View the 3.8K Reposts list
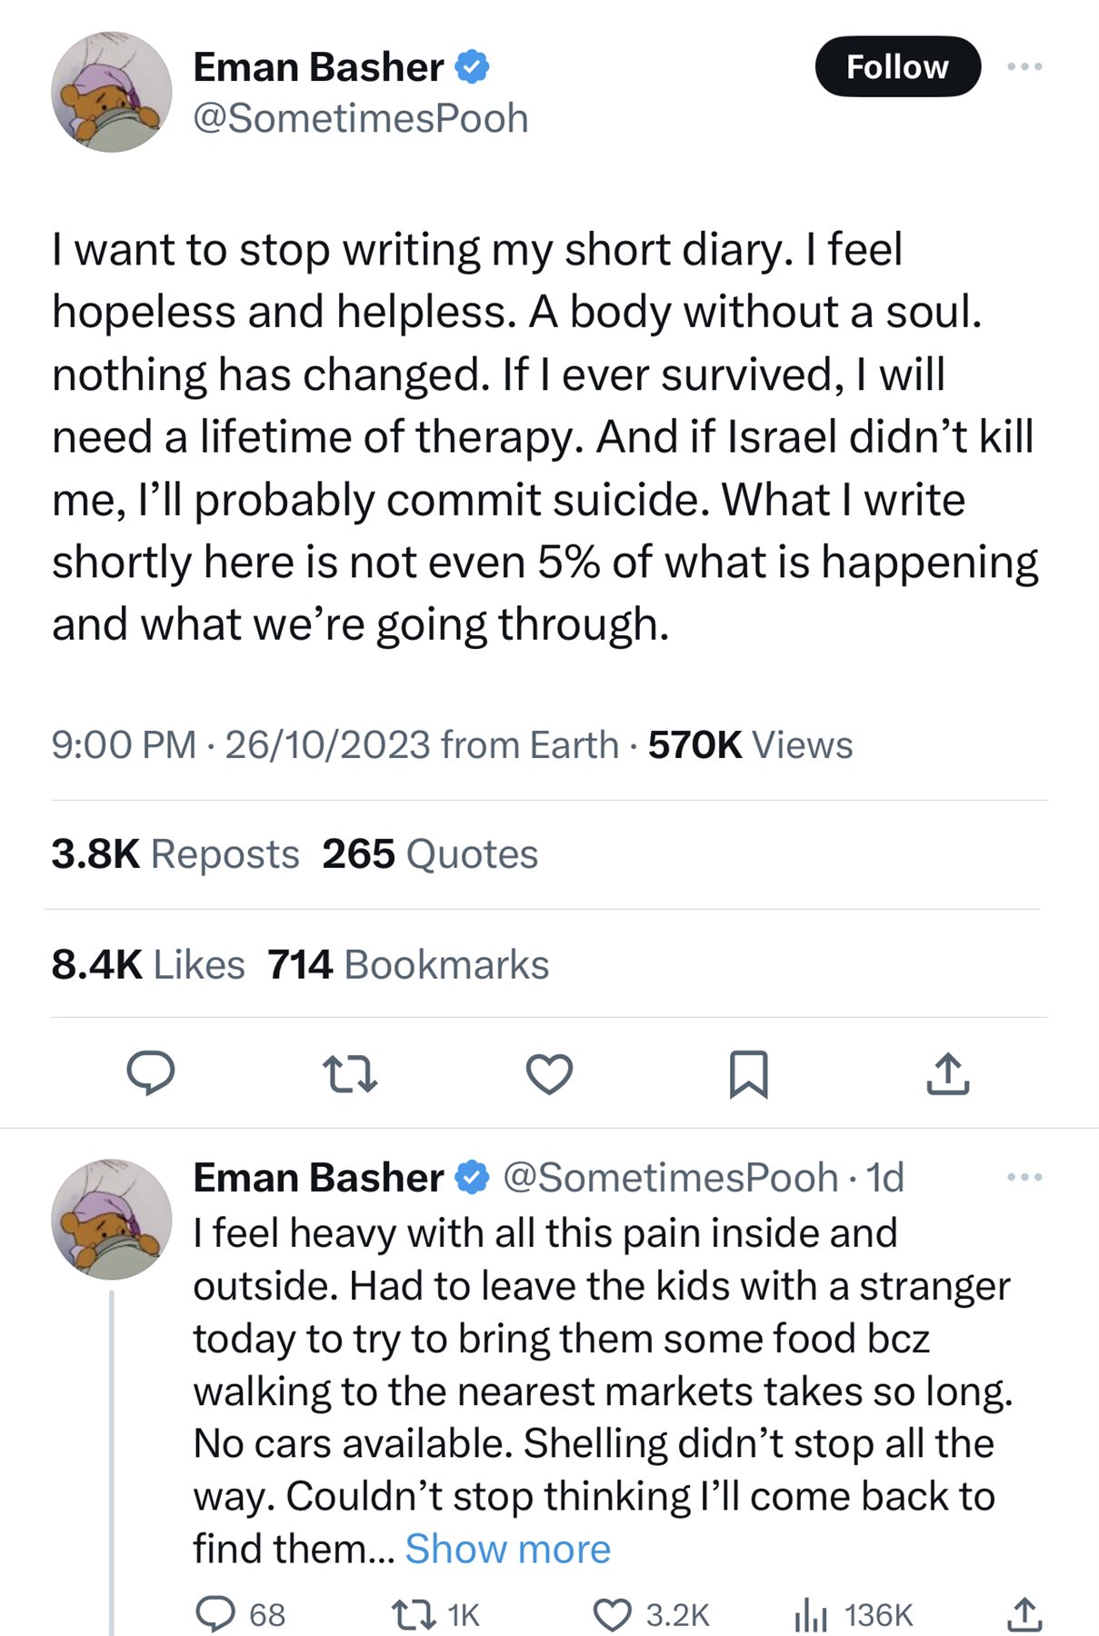The height and width of the screenshot is (1636, 1099). tap(175, 854)
